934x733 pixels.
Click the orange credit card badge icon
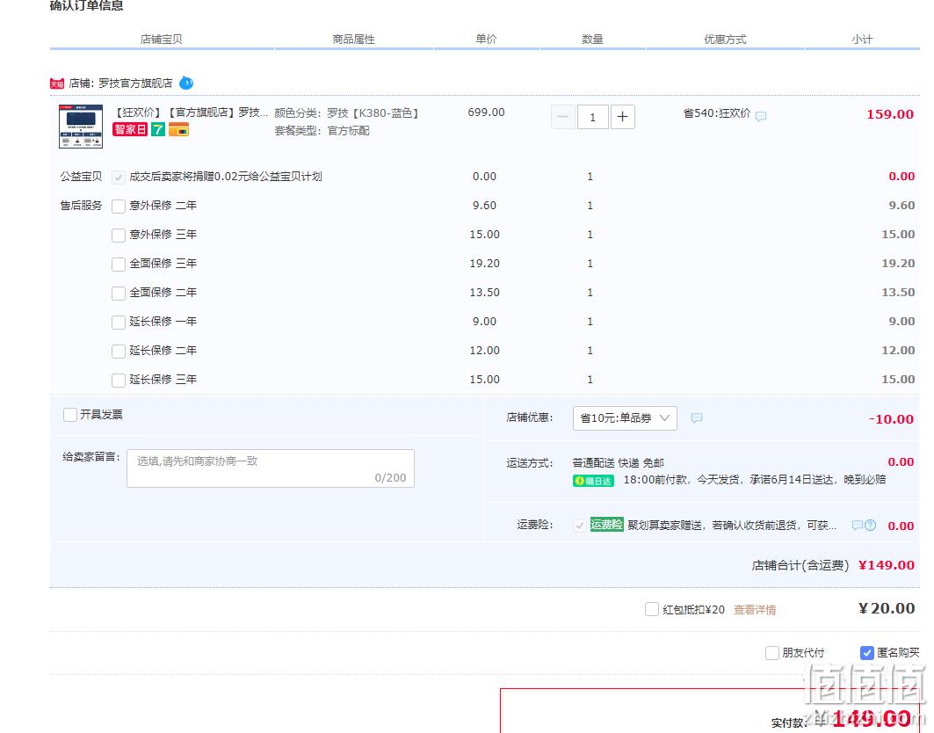[178, 129]
